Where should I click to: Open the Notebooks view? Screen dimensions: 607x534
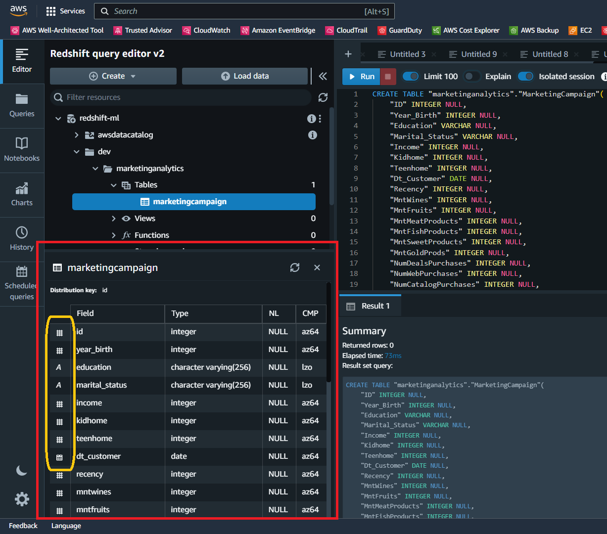[x=22, y=150]
